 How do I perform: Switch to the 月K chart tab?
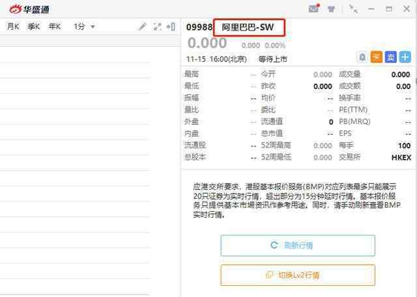[x=13, y=27]
